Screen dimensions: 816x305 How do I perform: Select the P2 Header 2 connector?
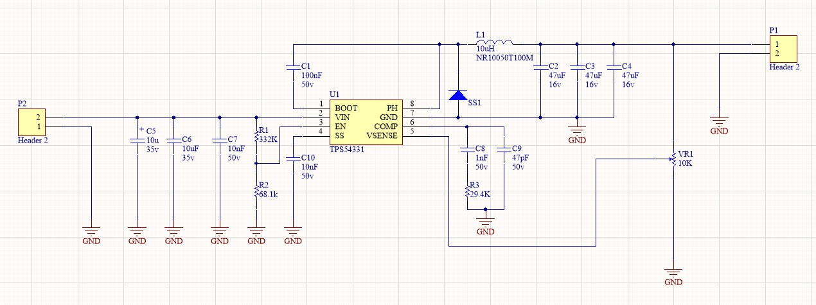(x=31, y=122)
